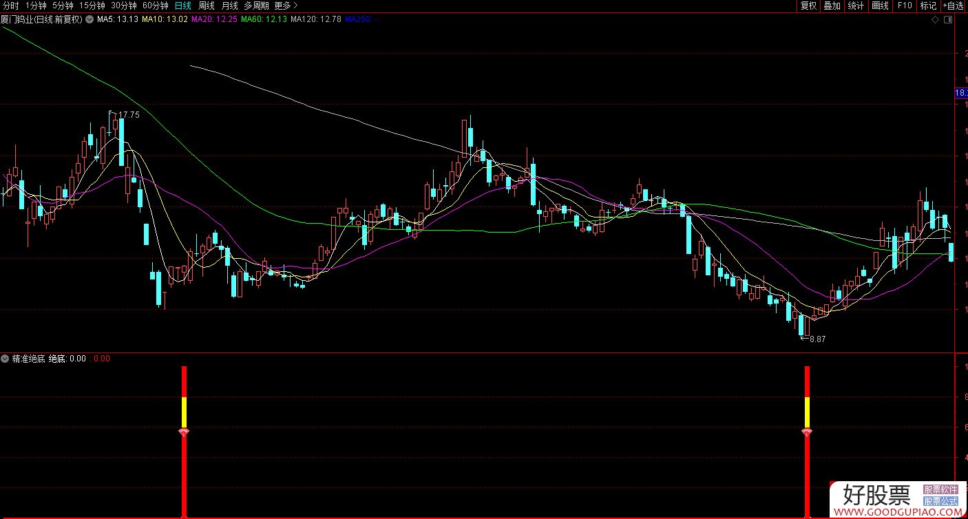Click the left red-yellow signal bar

pyautogui.click(x=184, y=441)
